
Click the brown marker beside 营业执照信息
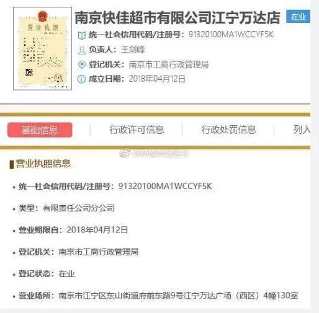pyautogui.click(x=12, y=164)
